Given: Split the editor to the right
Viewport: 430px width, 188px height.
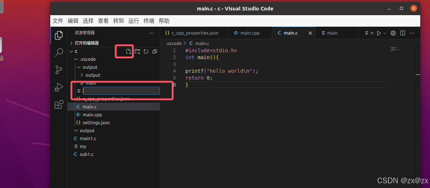Looking at the screenshot, I should [x=403, y=33].
